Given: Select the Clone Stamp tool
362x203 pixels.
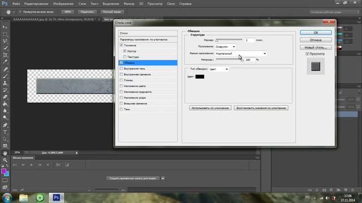Looking at the screenshot, I should click(5, 83).
